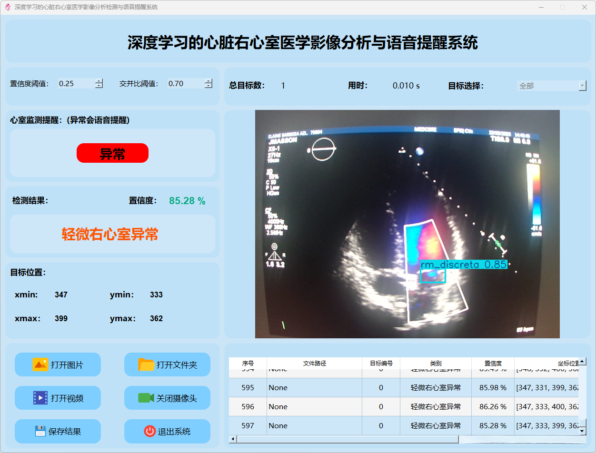The image size is (596, 453).
Task: Decrease the 交并比阈值 value with down arrow
Action: [x=209, y=86]
